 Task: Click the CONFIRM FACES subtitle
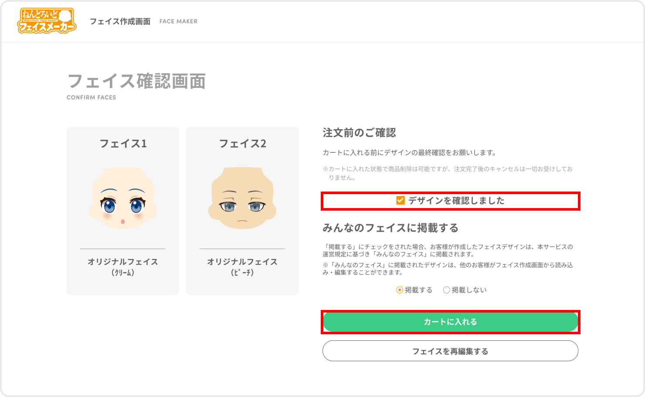point(92,98)
